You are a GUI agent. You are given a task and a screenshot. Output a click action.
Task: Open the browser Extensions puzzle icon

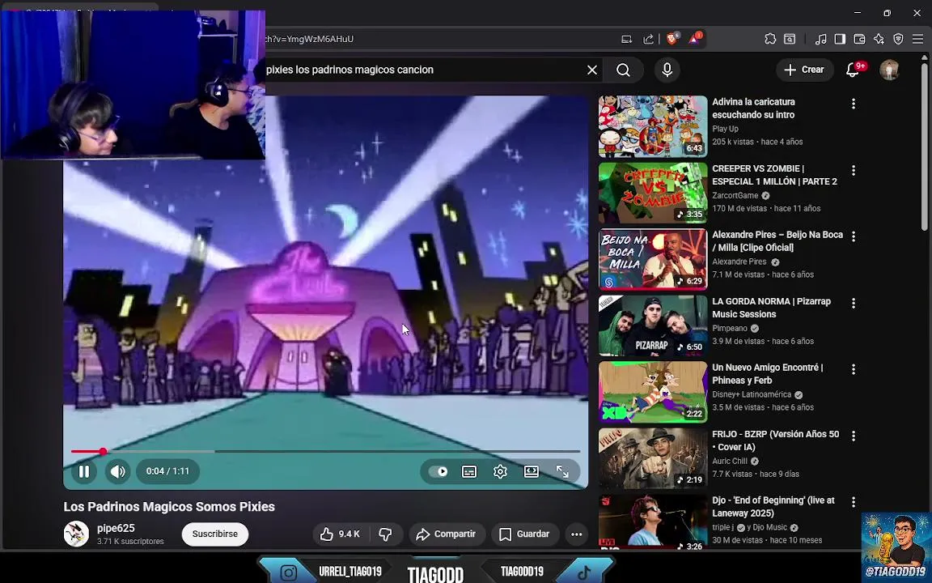pyautogui.click(x=769, y=39)
